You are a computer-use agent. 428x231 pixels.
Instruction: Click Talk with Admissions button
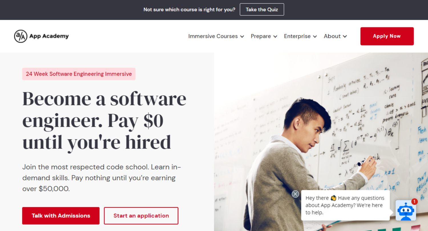61,216
